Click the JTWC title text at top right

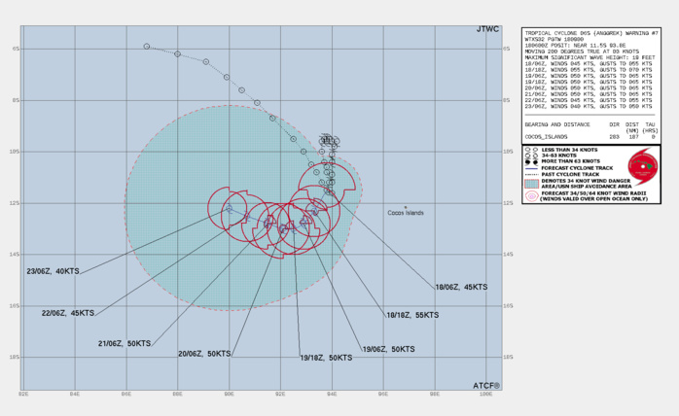(x=488, y=31)
